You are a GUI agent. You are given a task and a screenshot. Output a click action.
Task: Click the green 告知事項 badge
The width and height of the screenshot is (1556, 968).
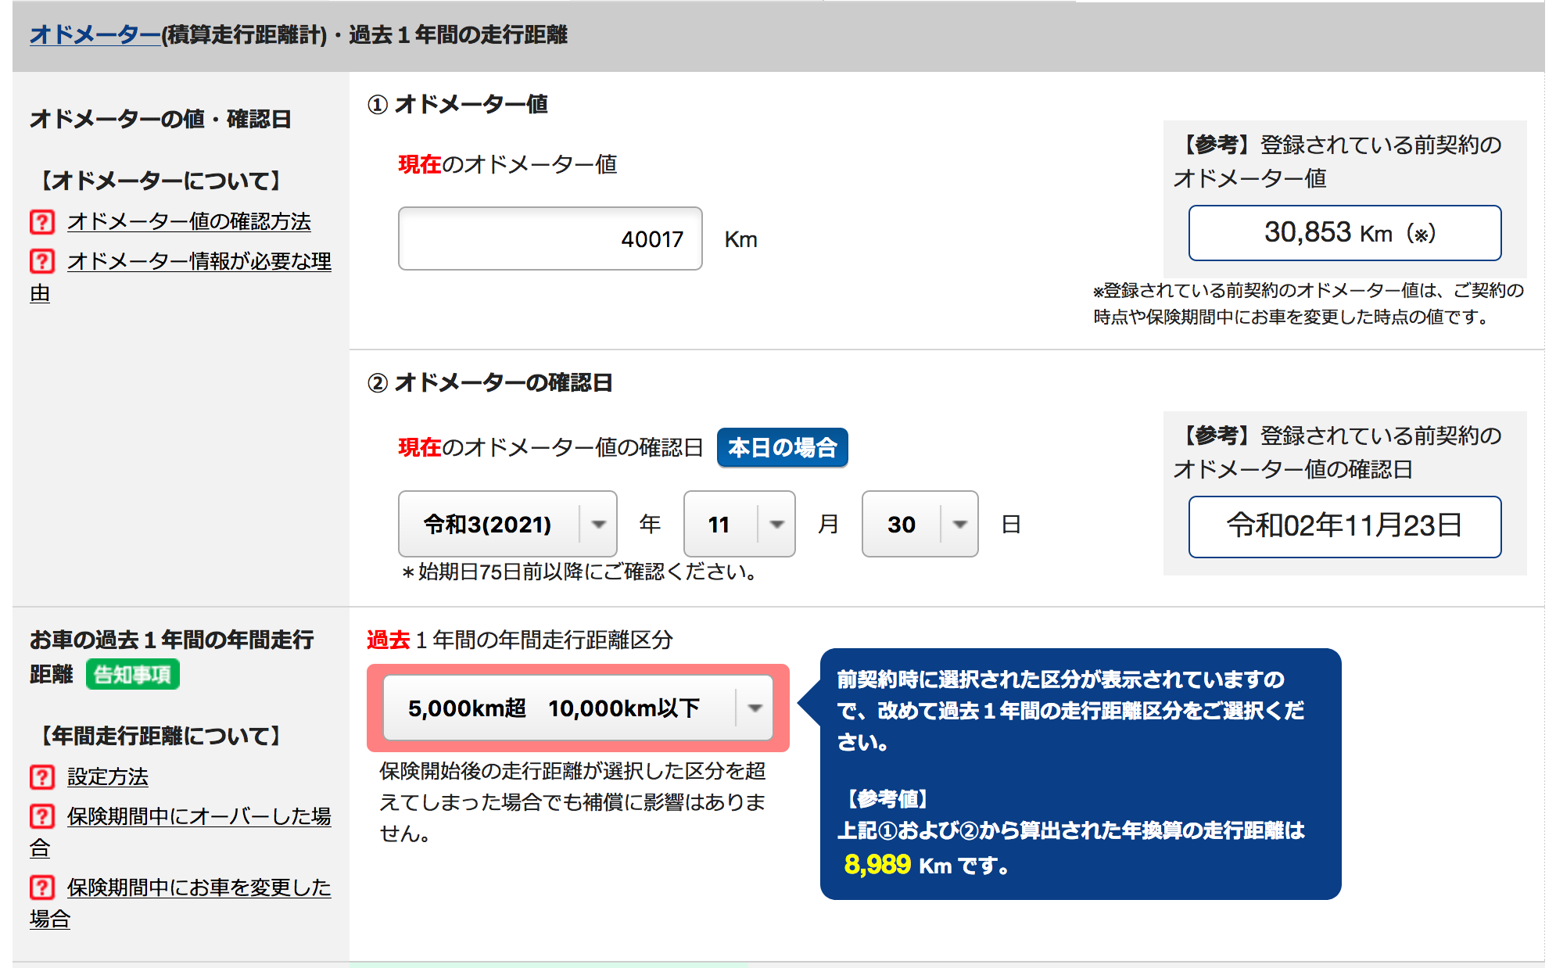click(132, 674)
